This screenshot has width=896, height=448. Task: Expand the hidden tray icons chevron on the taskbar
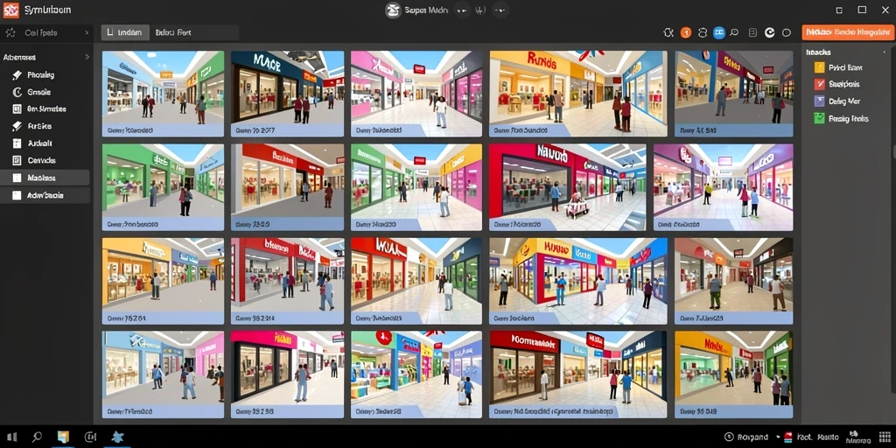click(x=776, y=437)
